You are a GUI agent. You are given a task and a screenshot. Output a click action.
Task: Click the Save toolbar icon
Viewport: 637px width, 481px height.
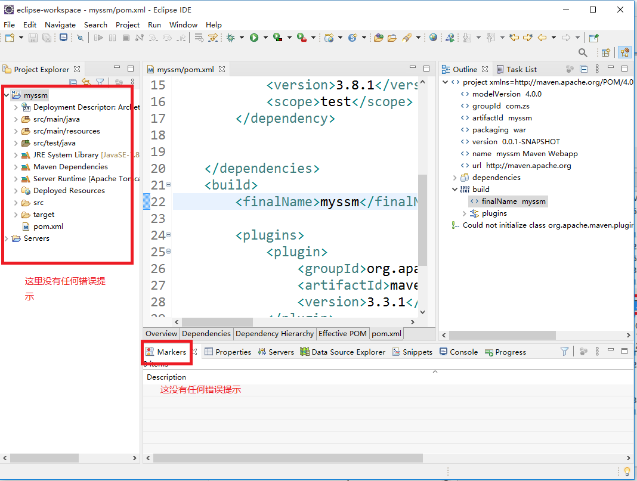click(33, 38)
